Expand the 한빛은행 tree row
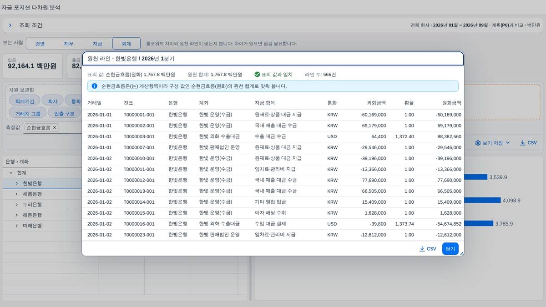 coord(17,183)
